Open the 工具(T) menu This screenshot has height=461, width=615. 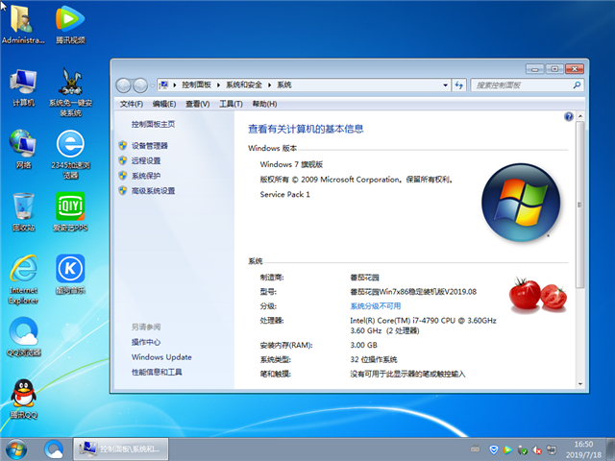click(231, 104)
